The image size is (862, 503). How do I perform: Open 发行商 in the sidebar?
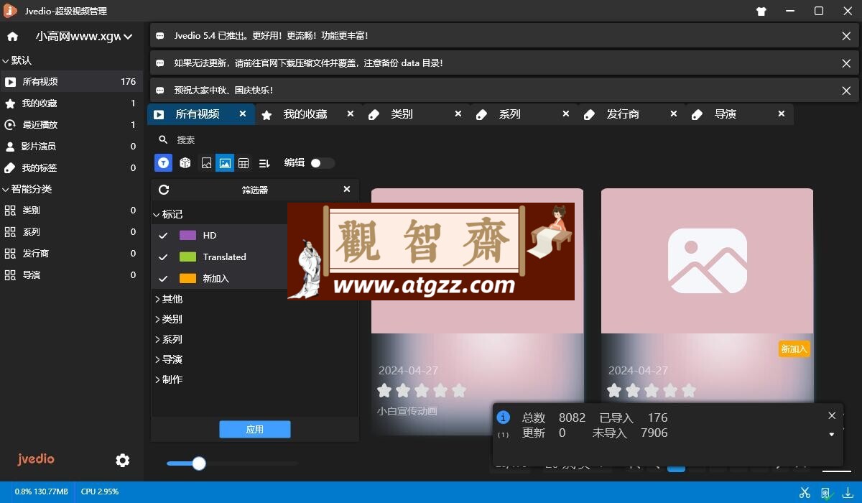point(72,254)
